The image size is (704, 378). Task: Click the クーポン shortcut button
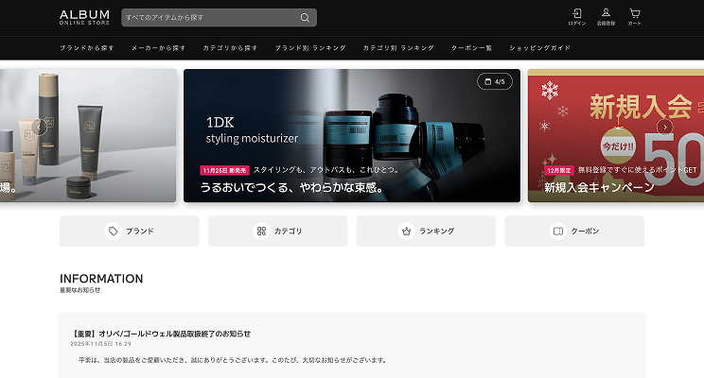tap(574, 231)
